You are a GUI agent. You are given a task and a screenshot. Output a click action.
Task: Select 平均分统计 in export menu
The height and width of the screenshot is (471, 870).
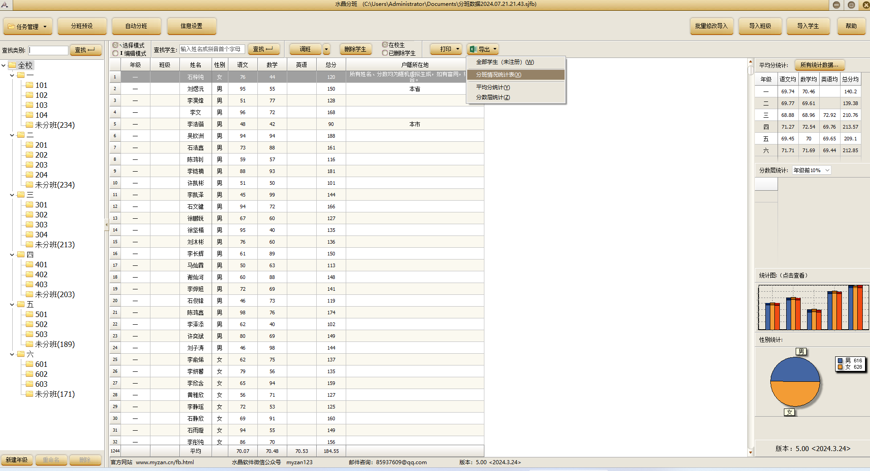pyautogui.click(x=493, y=87)
